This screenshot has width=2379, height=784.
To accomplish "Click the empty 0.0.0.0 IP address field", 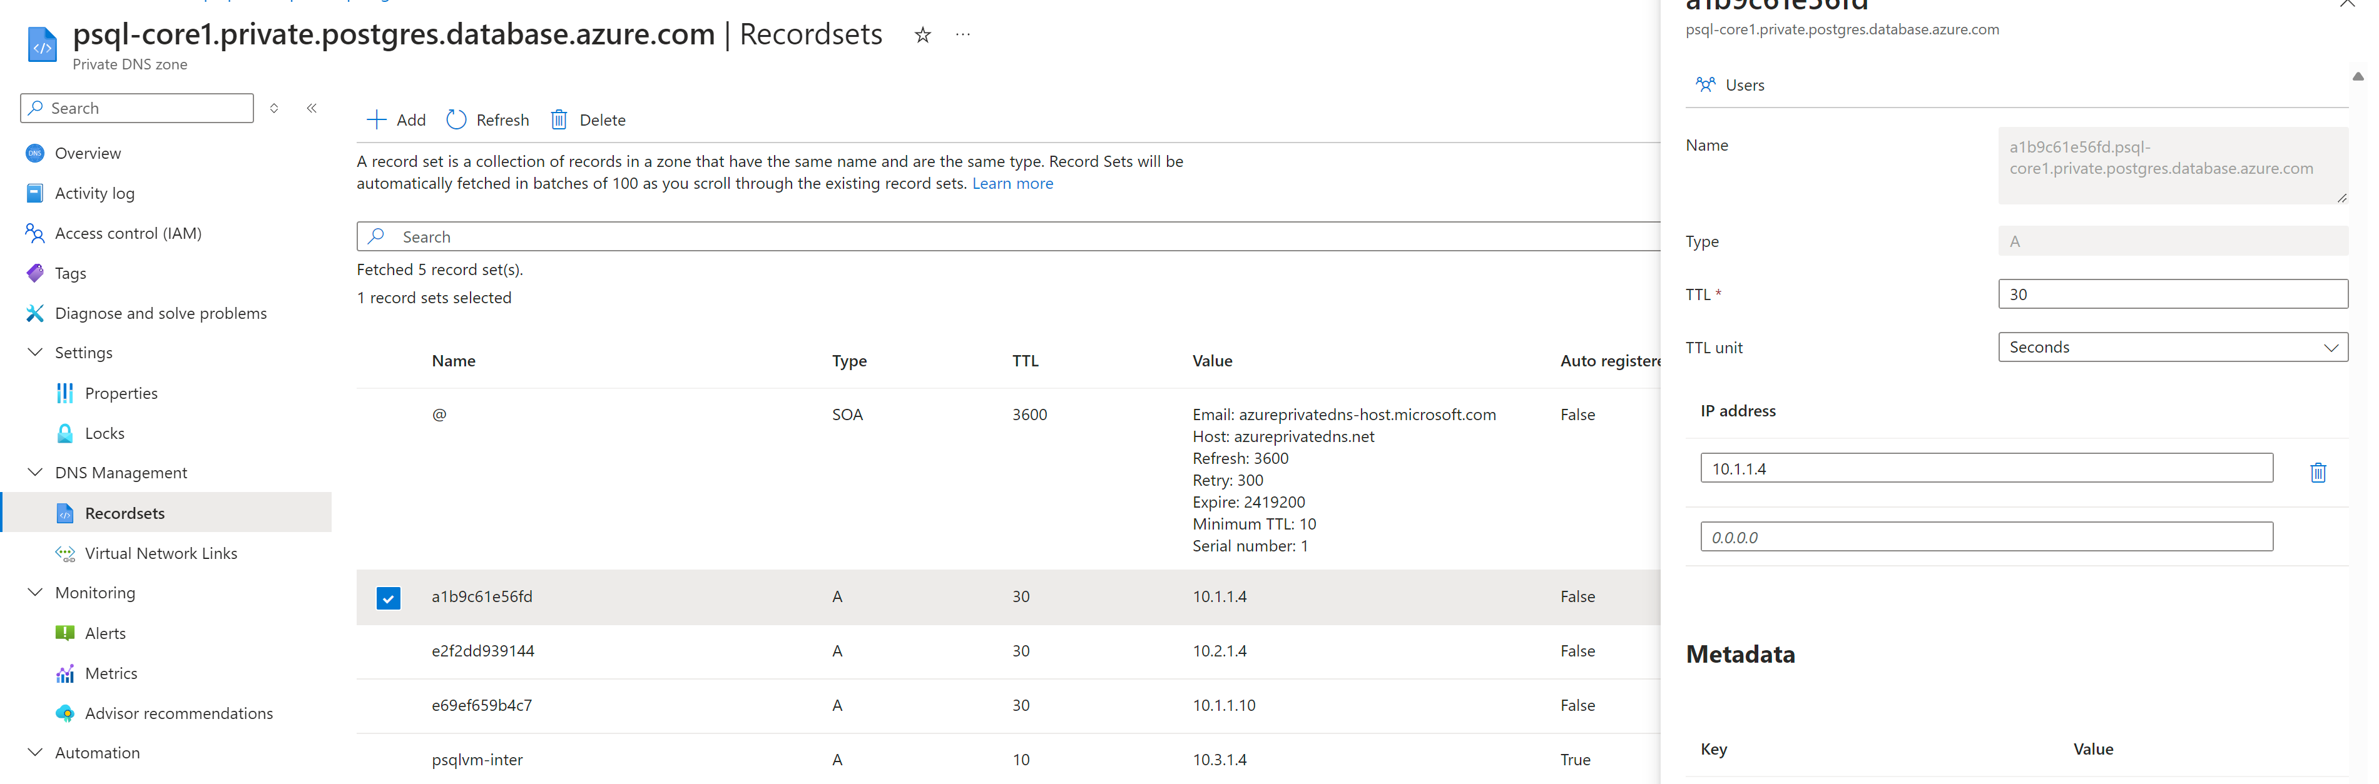I will [x=1985, y=537].
